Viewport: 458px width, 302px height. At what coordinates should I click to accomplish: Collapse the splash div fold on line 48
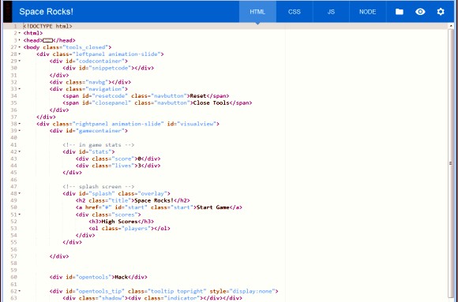coord(20,193)
